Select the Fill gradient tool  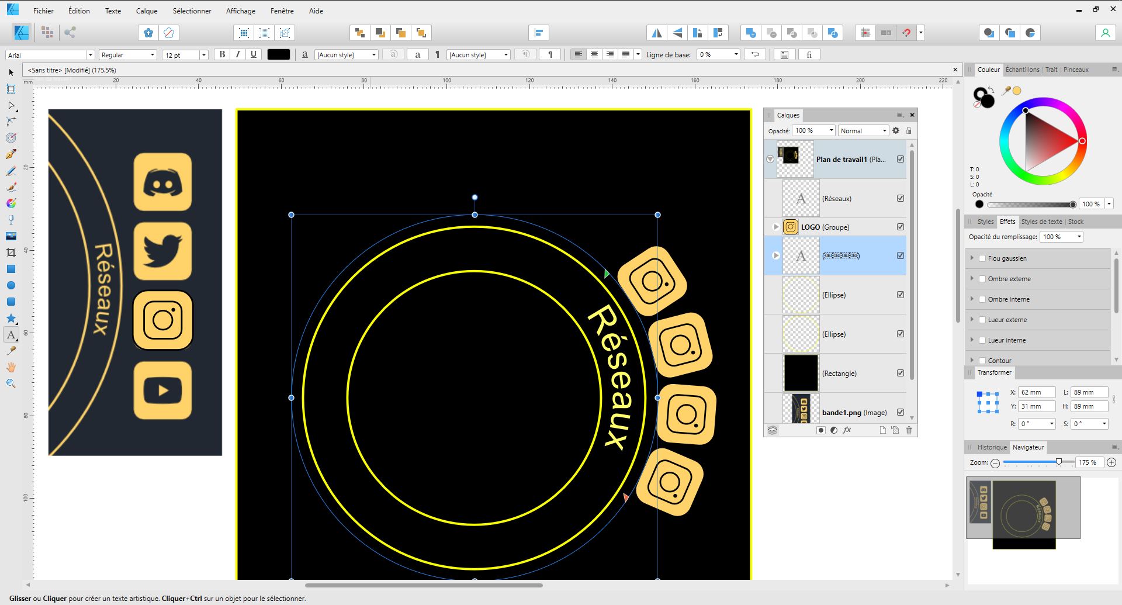(11, 203)
